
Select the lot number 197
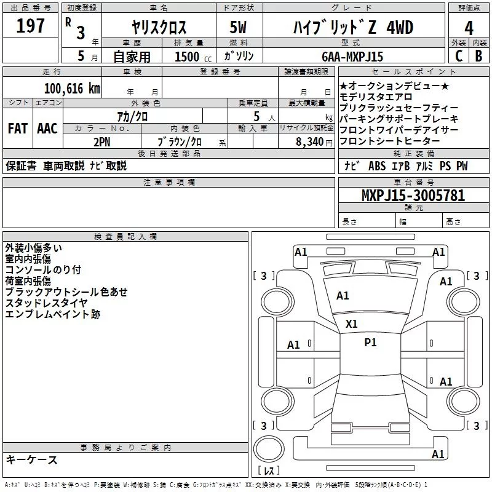(31, 27)
